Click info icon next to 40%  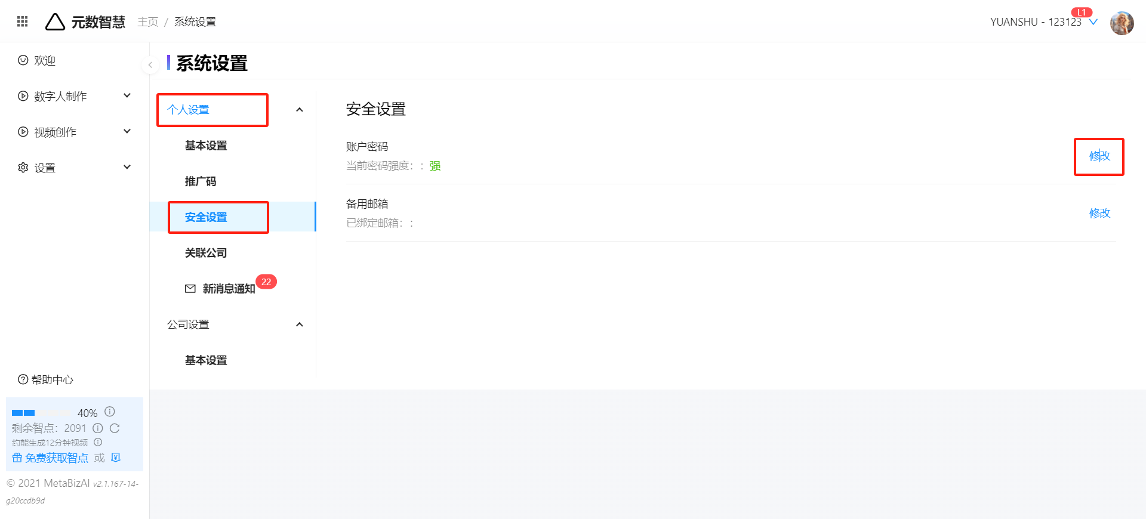tap(110, 412)
